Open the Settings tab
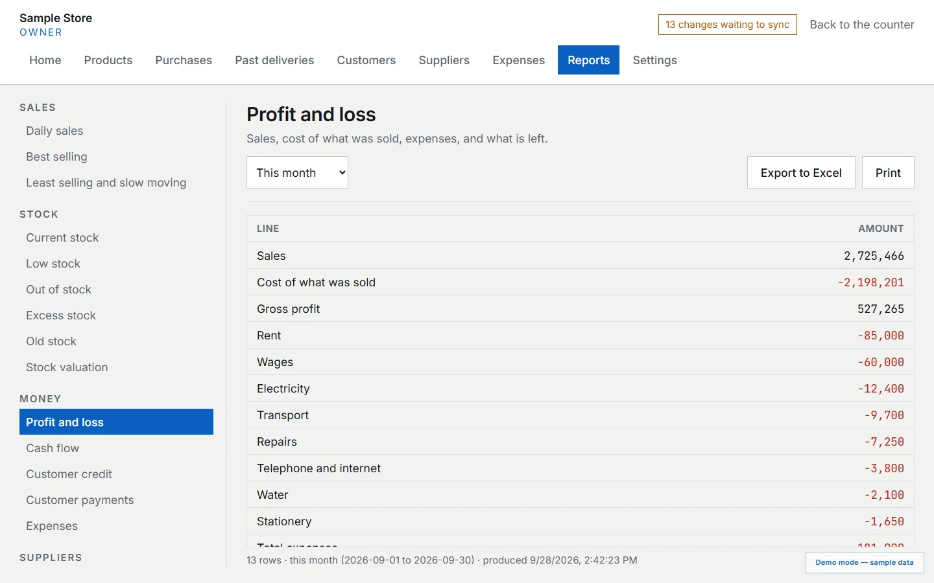 655,60
